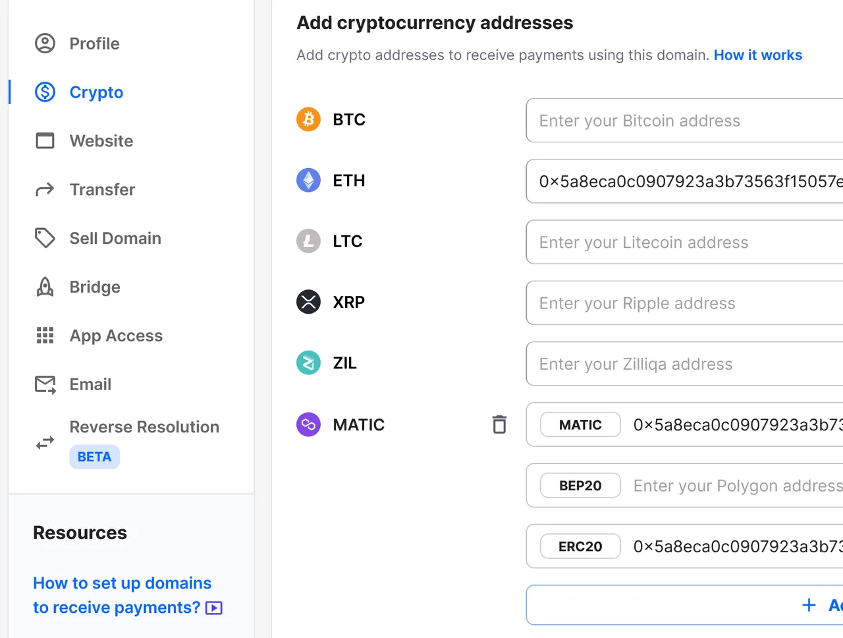
Task: Click the Email envelope icon
Action: click(45, 384)
